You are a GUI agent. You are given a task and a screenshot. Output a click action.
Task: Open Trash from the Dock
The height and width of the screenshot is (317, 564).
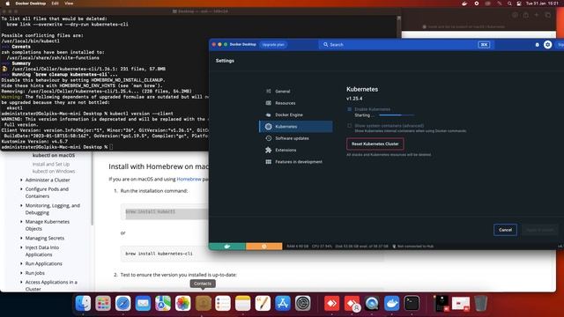(480, 303)
